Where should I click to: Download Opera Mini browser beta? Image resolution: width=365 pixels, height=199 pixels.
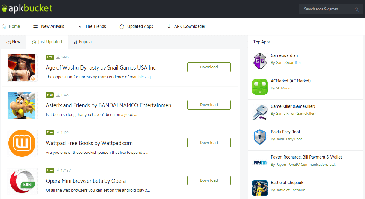tap(209, 180)
